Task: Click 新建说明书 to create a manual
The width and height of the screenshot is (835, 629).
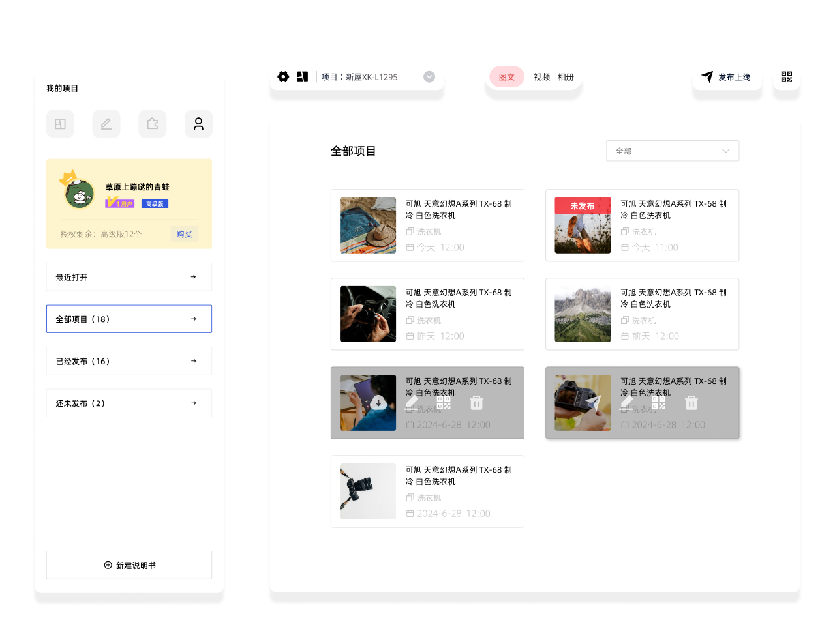Action: point(129,565)
